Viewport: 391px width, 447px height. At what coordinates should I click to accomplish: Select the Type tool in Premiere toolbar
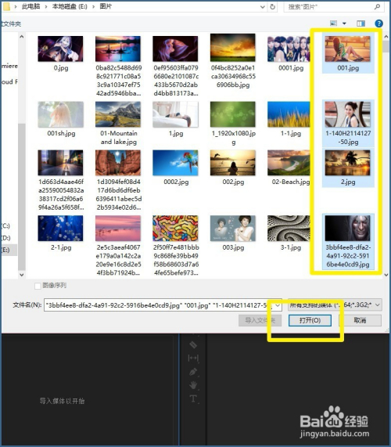[x=193, y=398]
